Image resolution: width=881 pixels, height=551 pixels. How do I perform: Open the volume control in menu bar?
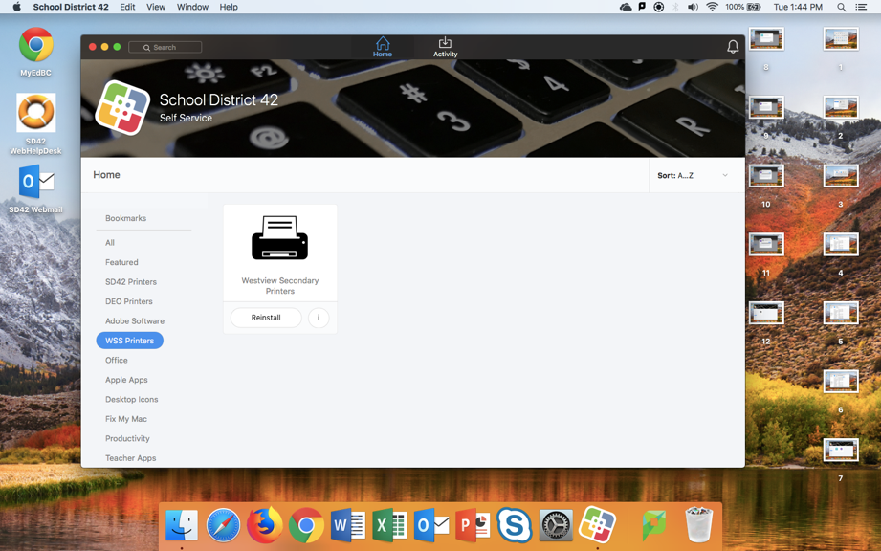[693, 7]
